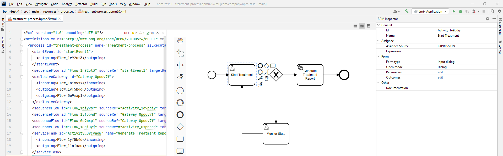Click the green Debug bug icon

coord(461,12)
